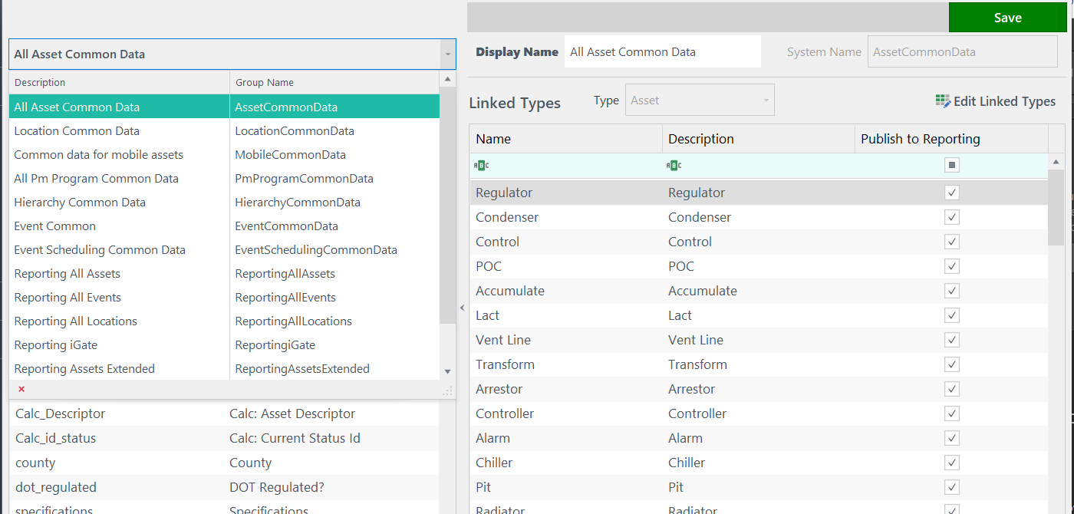The width and height of the screenshot is (1074, 514).
Task: Select Reporting iGate option
Action: (224, 344)
